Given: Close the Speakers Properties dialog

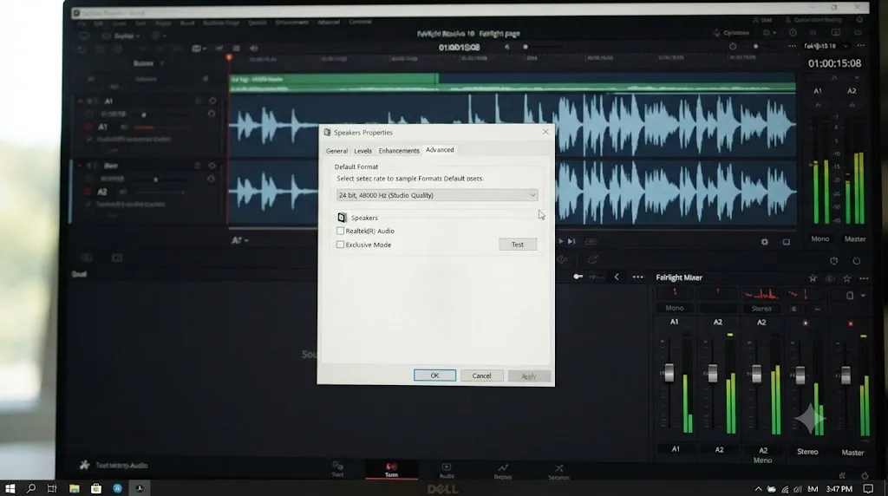Looking at the screenshot, I should 545,131.
